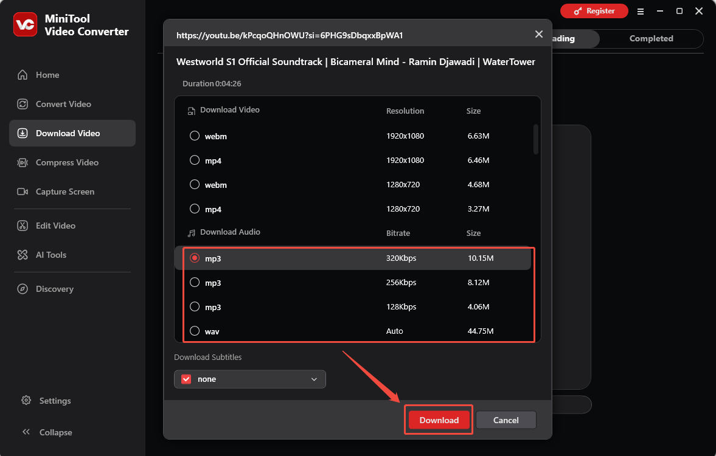The image size is (716, 456).
Task: Click the 3.27M size value
Action: click(479, 209)
